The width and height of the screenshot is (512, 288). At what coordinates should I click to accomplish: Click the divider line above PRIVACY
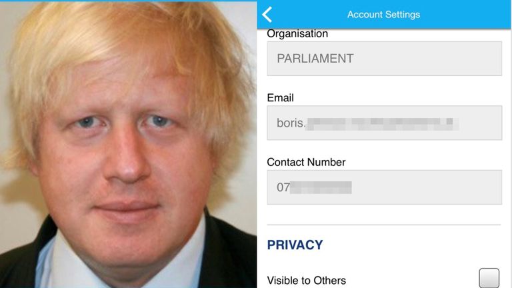(x=384, y=225)
